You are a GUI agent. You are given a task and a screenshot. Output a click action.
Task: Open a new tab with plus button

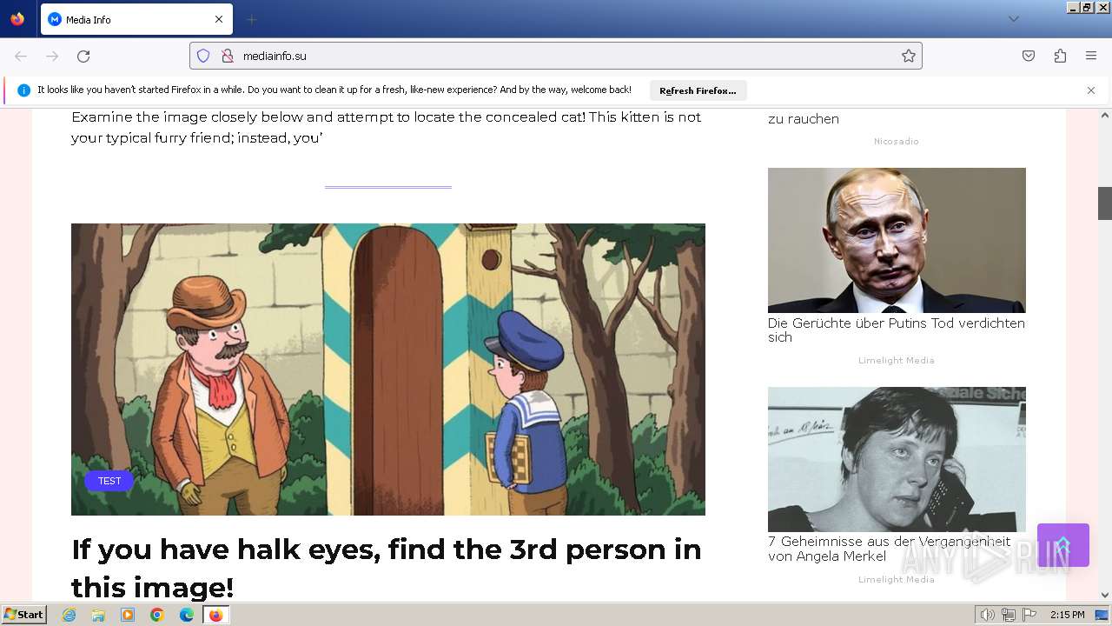pos(251,19)
